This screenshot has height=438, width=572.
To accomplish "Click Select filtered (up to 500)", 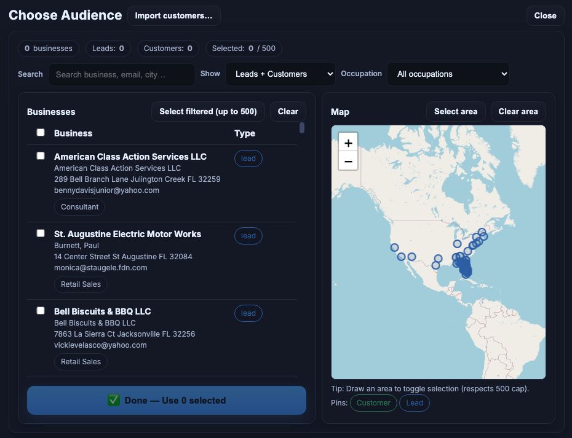I will [x=208, y=111].
